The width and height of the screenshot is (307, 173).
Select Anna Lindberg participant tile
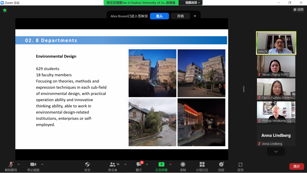pos(276,135)
